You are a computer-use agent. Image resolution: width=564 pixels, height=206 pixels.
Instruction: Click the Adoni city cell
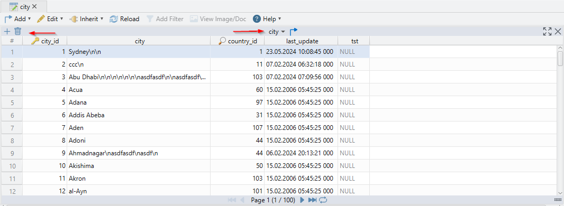click(x=139, y=141)
